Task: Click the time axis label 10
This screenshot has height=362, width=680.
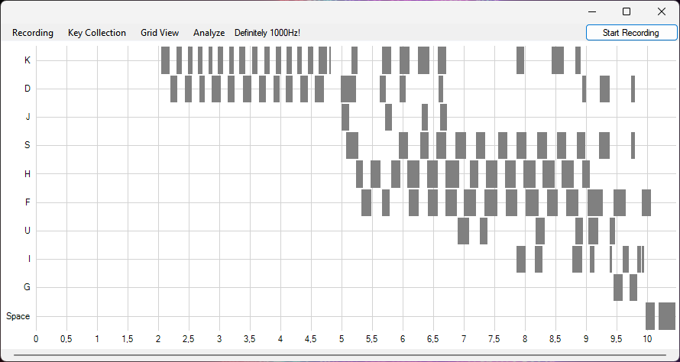Action: point(647,339)
